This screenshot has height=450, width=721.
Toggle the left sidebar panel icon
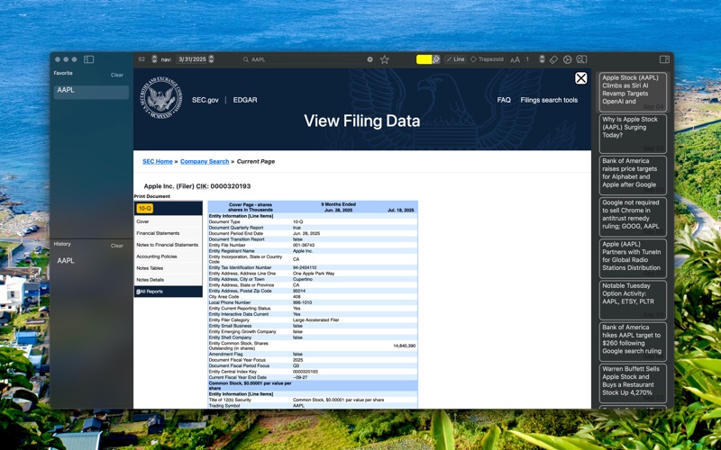tap(88, 59)
